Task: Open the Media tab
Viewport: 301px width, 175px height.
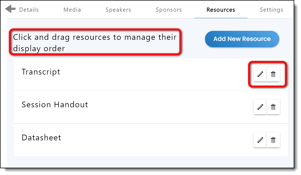Action: [72, 10]
